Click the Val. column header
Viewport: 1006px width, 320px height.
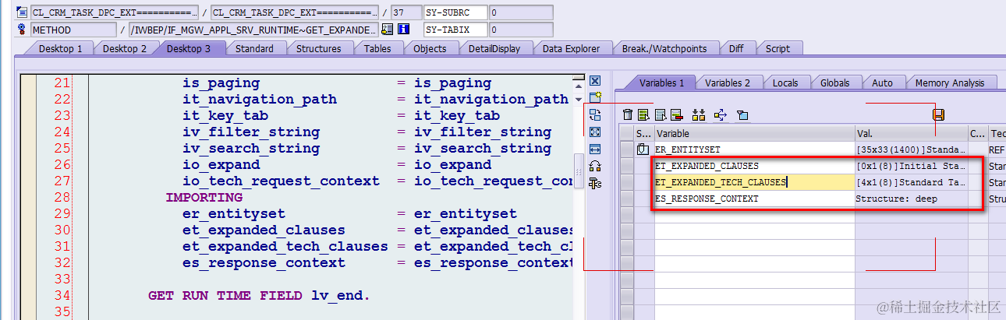click(911, 133)
